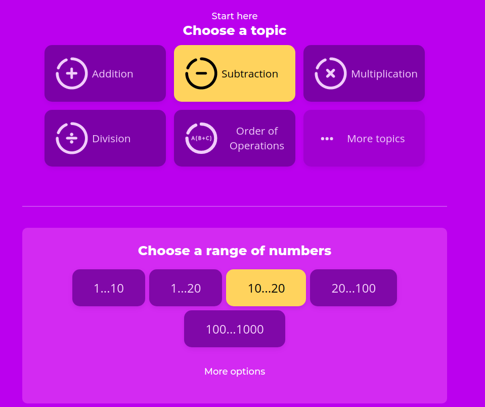Switch to the Division topic
The height and width of the screenshot is (407, 485).
click(x=105, y=138)
